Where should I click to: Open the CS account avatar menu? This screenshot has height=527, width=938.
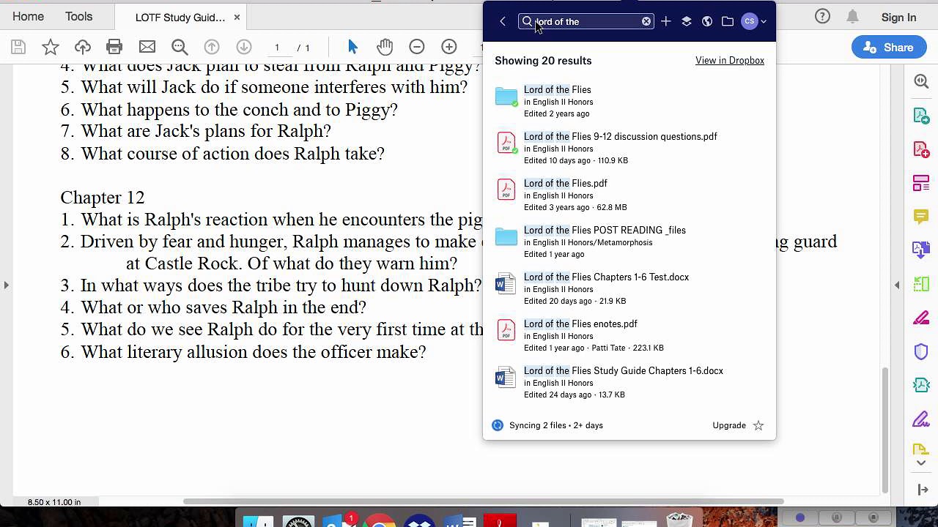[x=753, y=22]
